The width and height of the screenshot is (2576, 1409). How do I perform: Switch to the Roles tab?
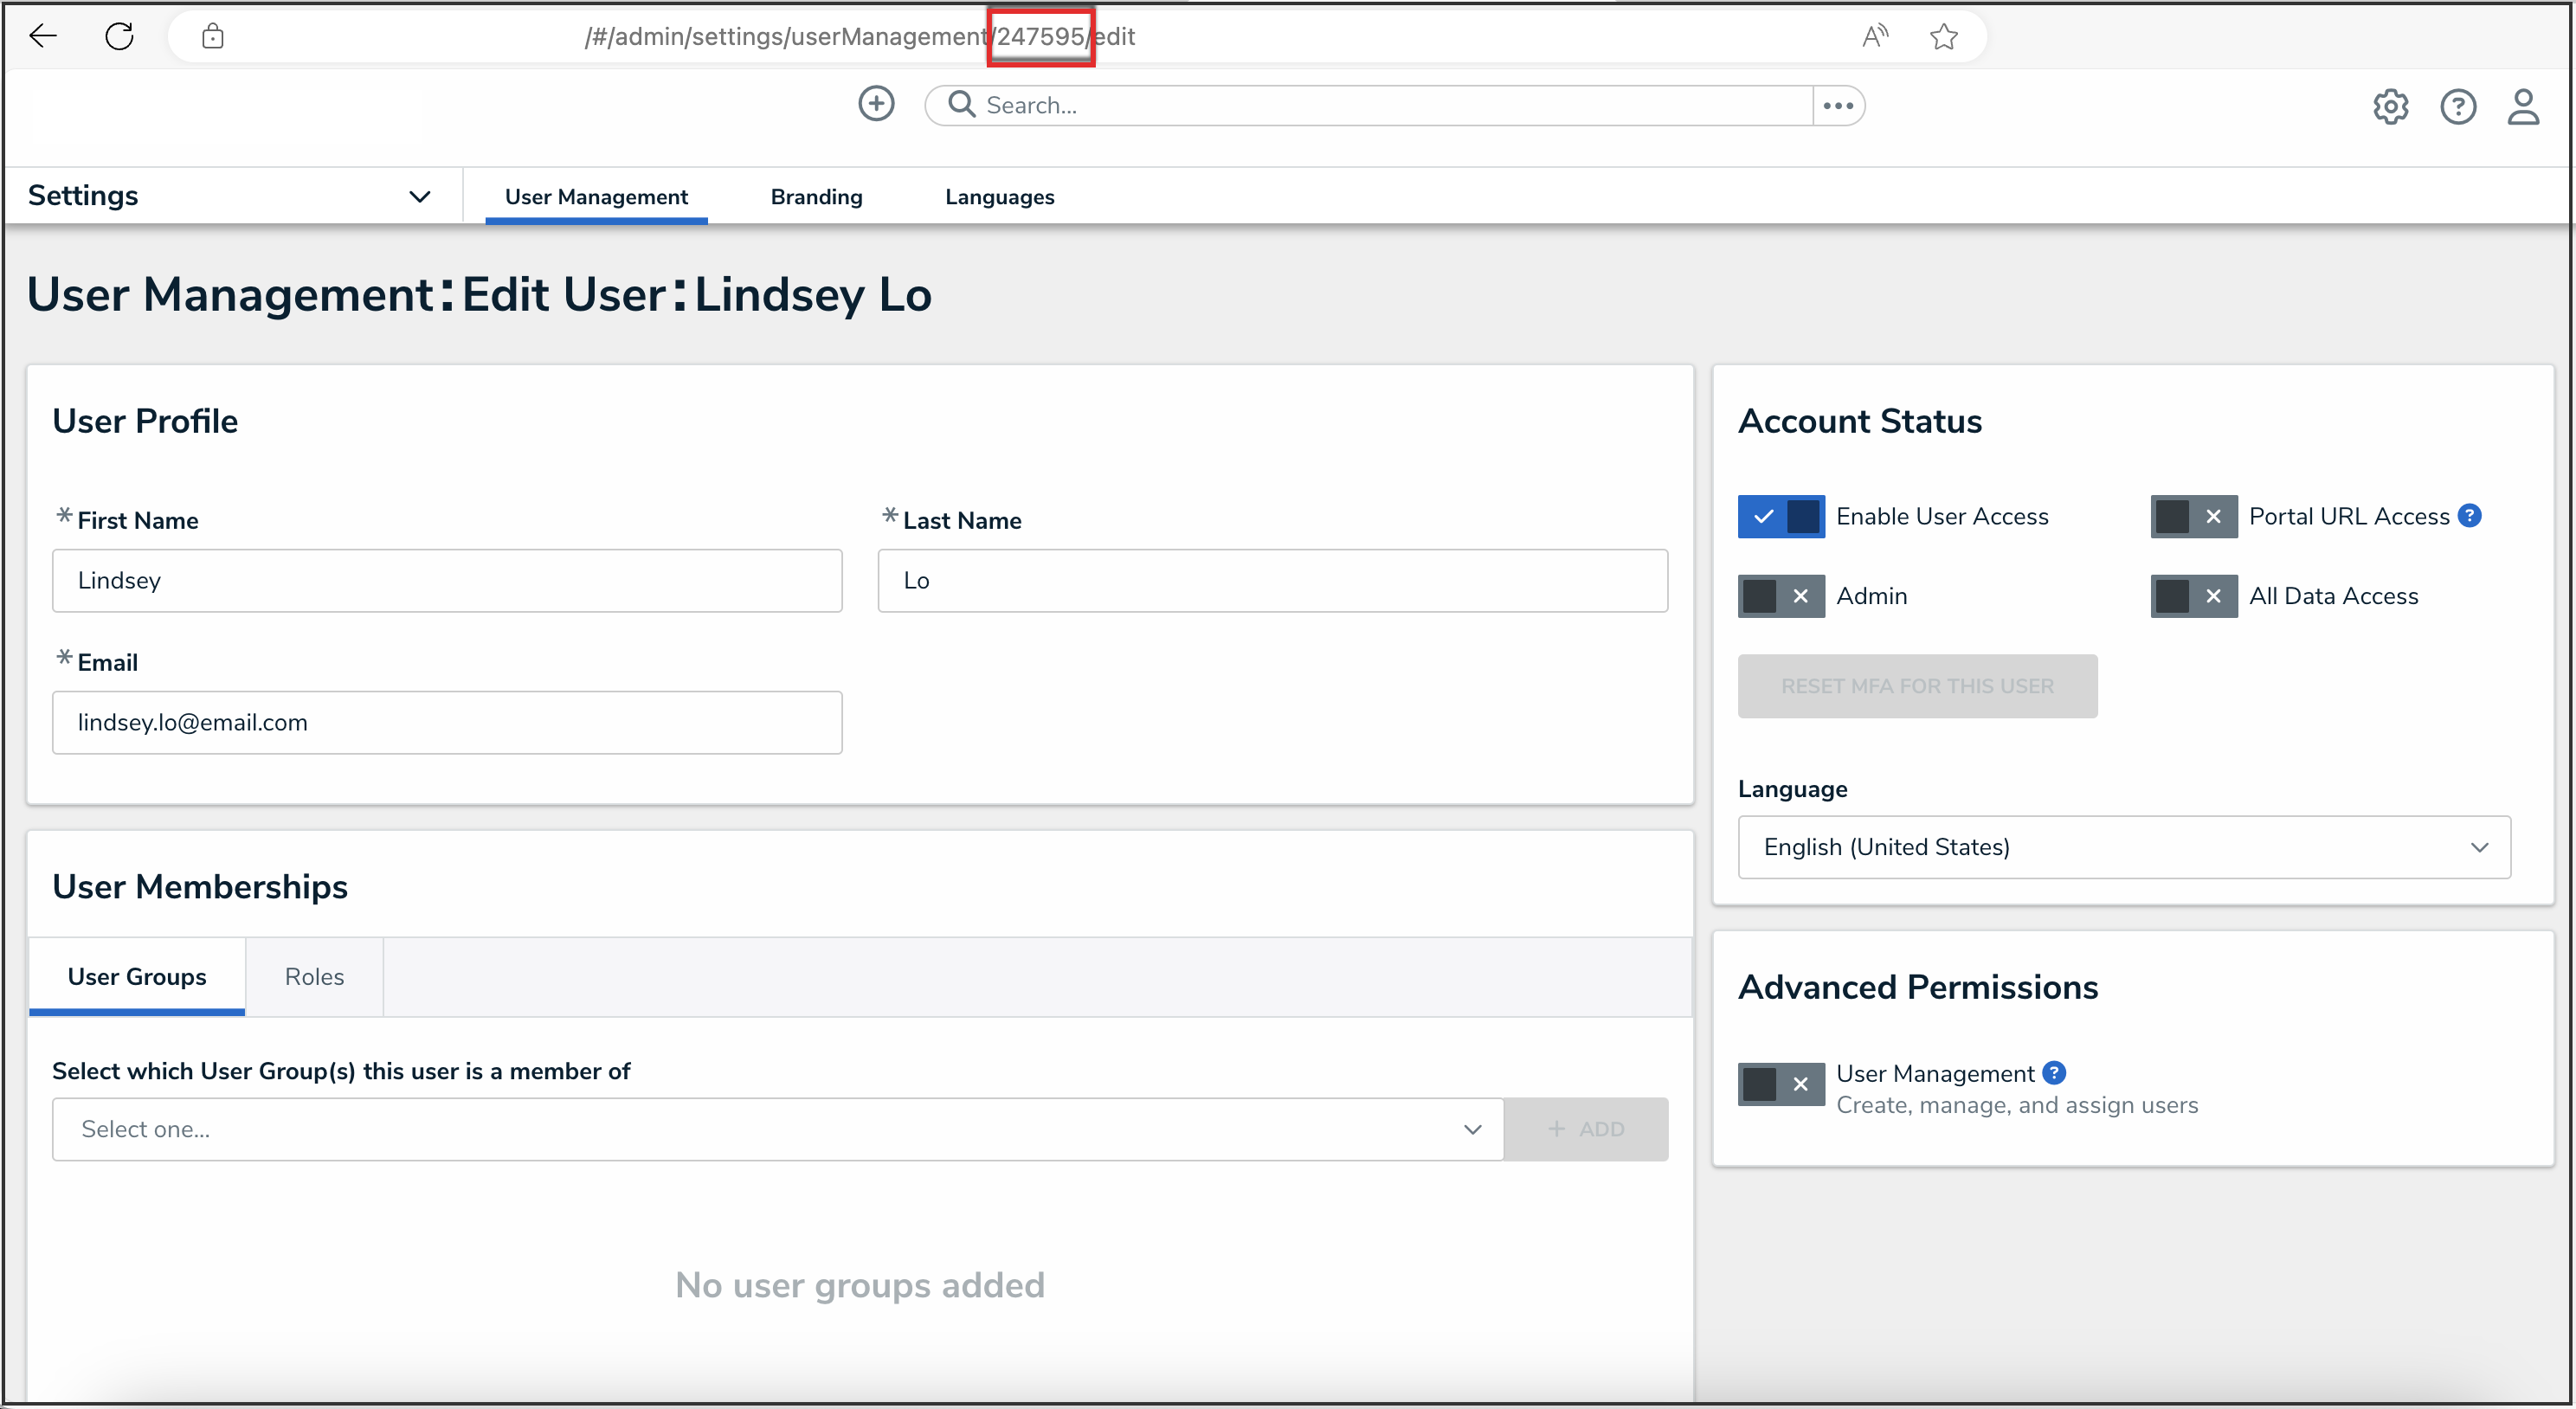[314, 976]
